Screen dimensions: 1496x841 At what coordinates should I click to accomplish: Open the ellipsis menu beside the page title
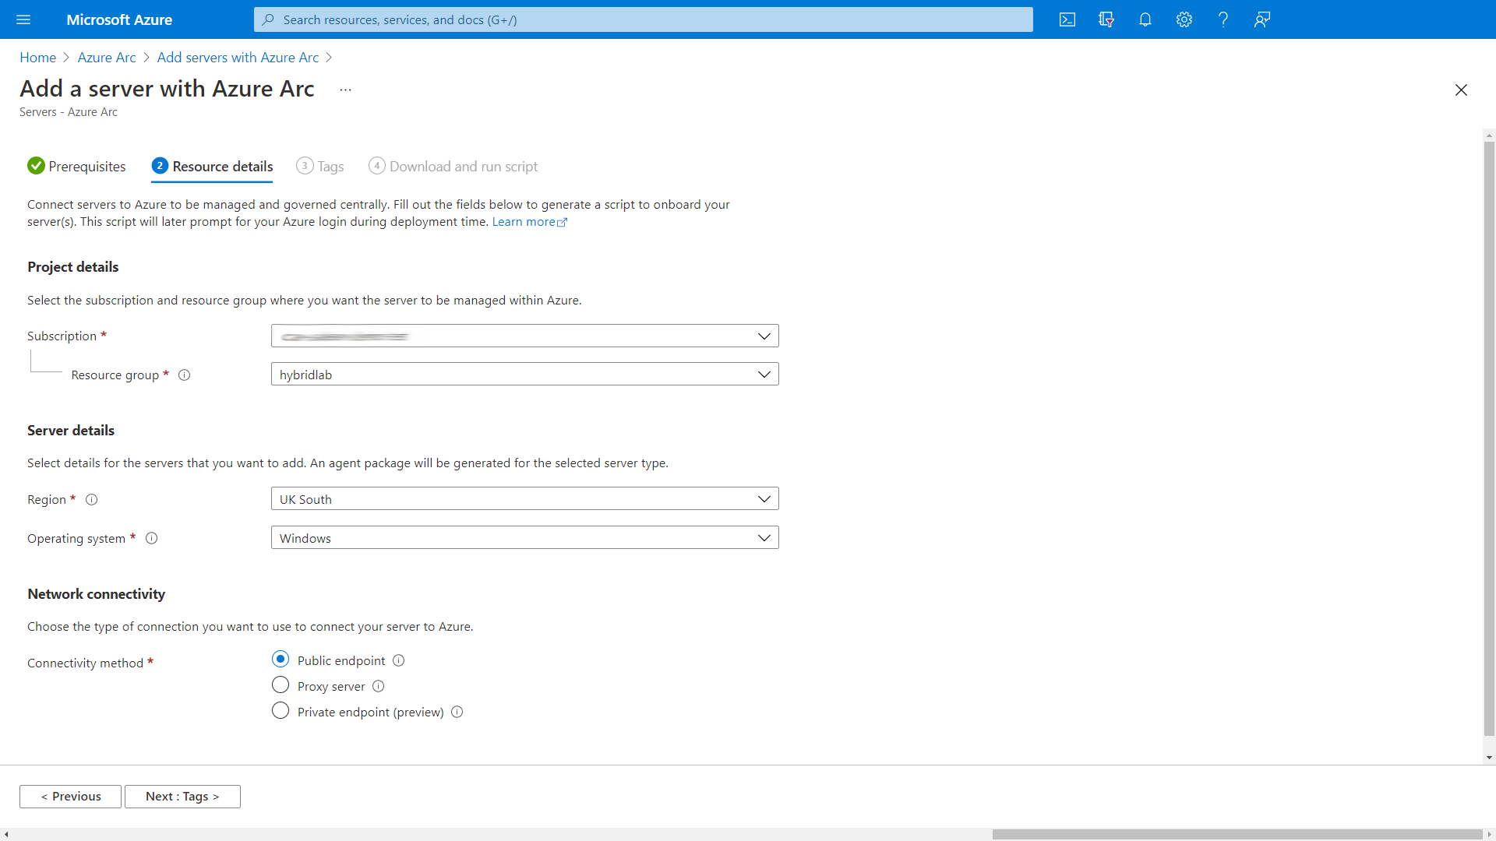click(x=345, y=90)
